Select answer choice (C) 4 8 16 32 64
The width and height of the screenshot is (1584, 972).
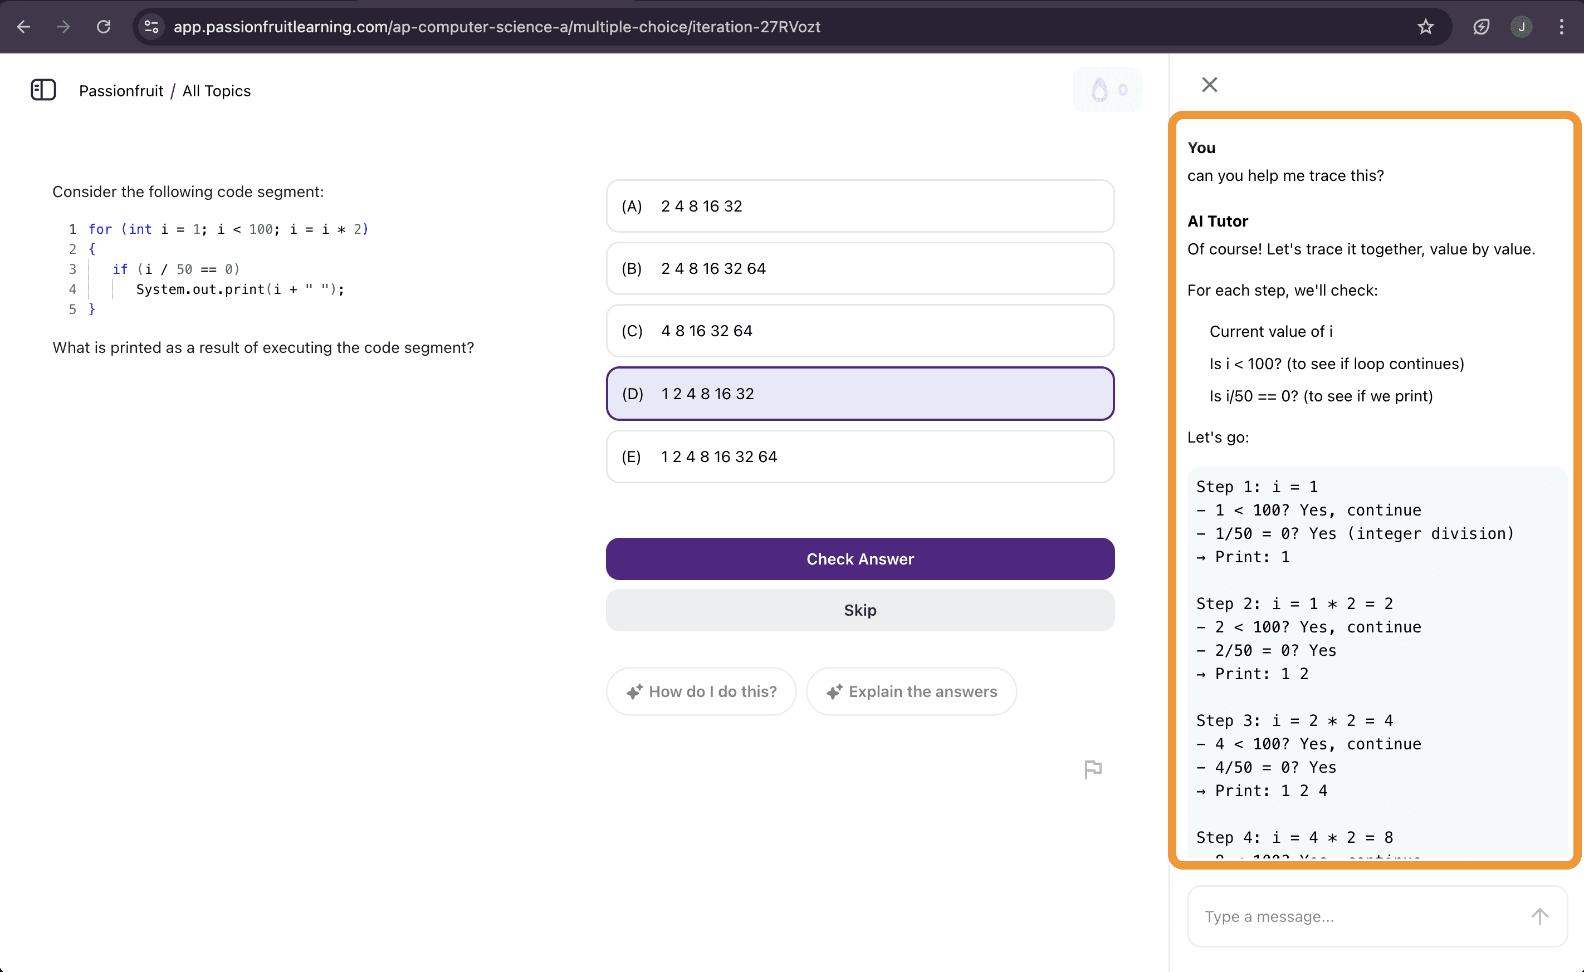(x=860, y=331)
